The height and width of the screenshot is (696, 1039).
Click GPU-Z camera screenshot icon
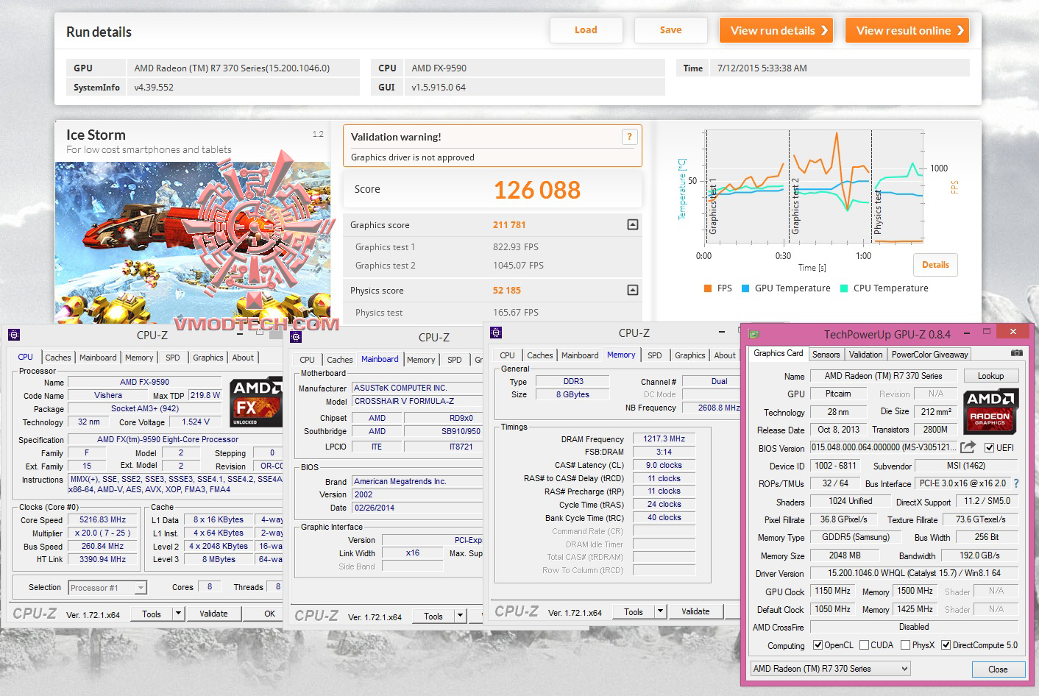[x=1016, y=353]
